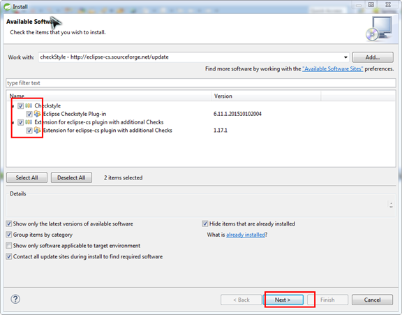Screen dimensions: 402x315
Task: Uncheck the Eclipse Checkstyle Plug-in checkbox
Action: [29, 114]
